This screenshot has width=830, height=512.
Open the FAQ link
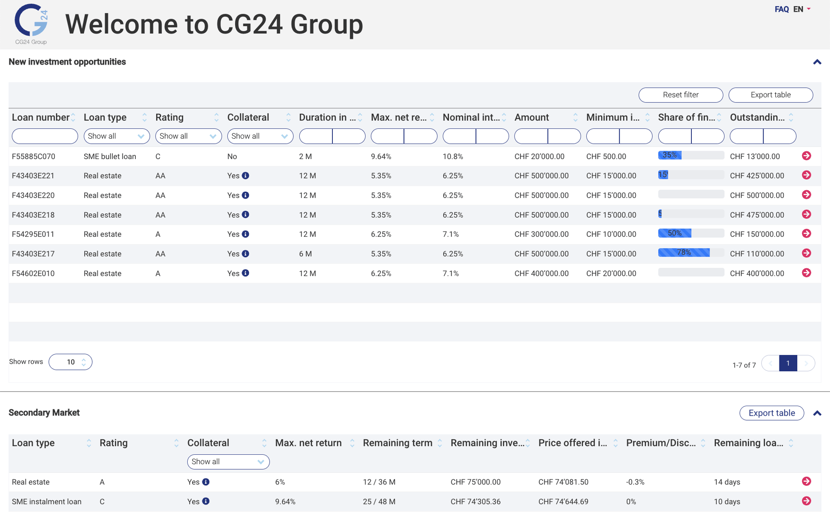click(x=781, y=9)
